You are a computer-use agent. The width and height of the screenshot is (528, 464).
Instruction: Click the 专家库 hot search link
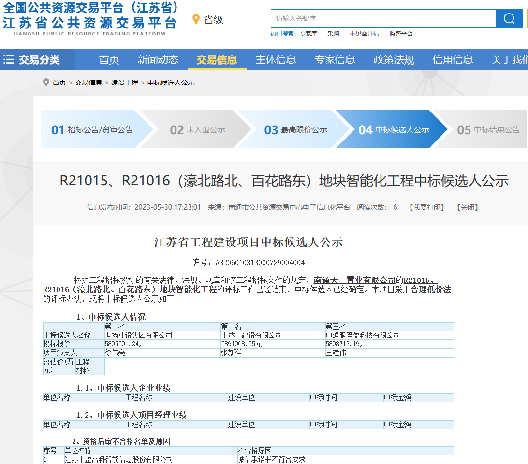point(308,34)
